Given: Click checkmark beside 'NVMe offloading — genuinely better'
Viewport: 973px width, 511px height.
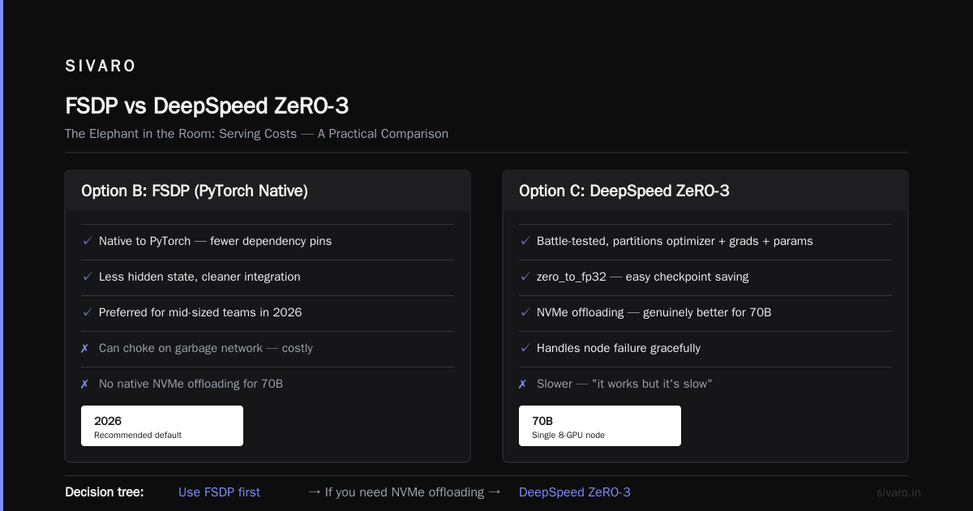Looking at the screenshot, I should (x=525, y=312).
